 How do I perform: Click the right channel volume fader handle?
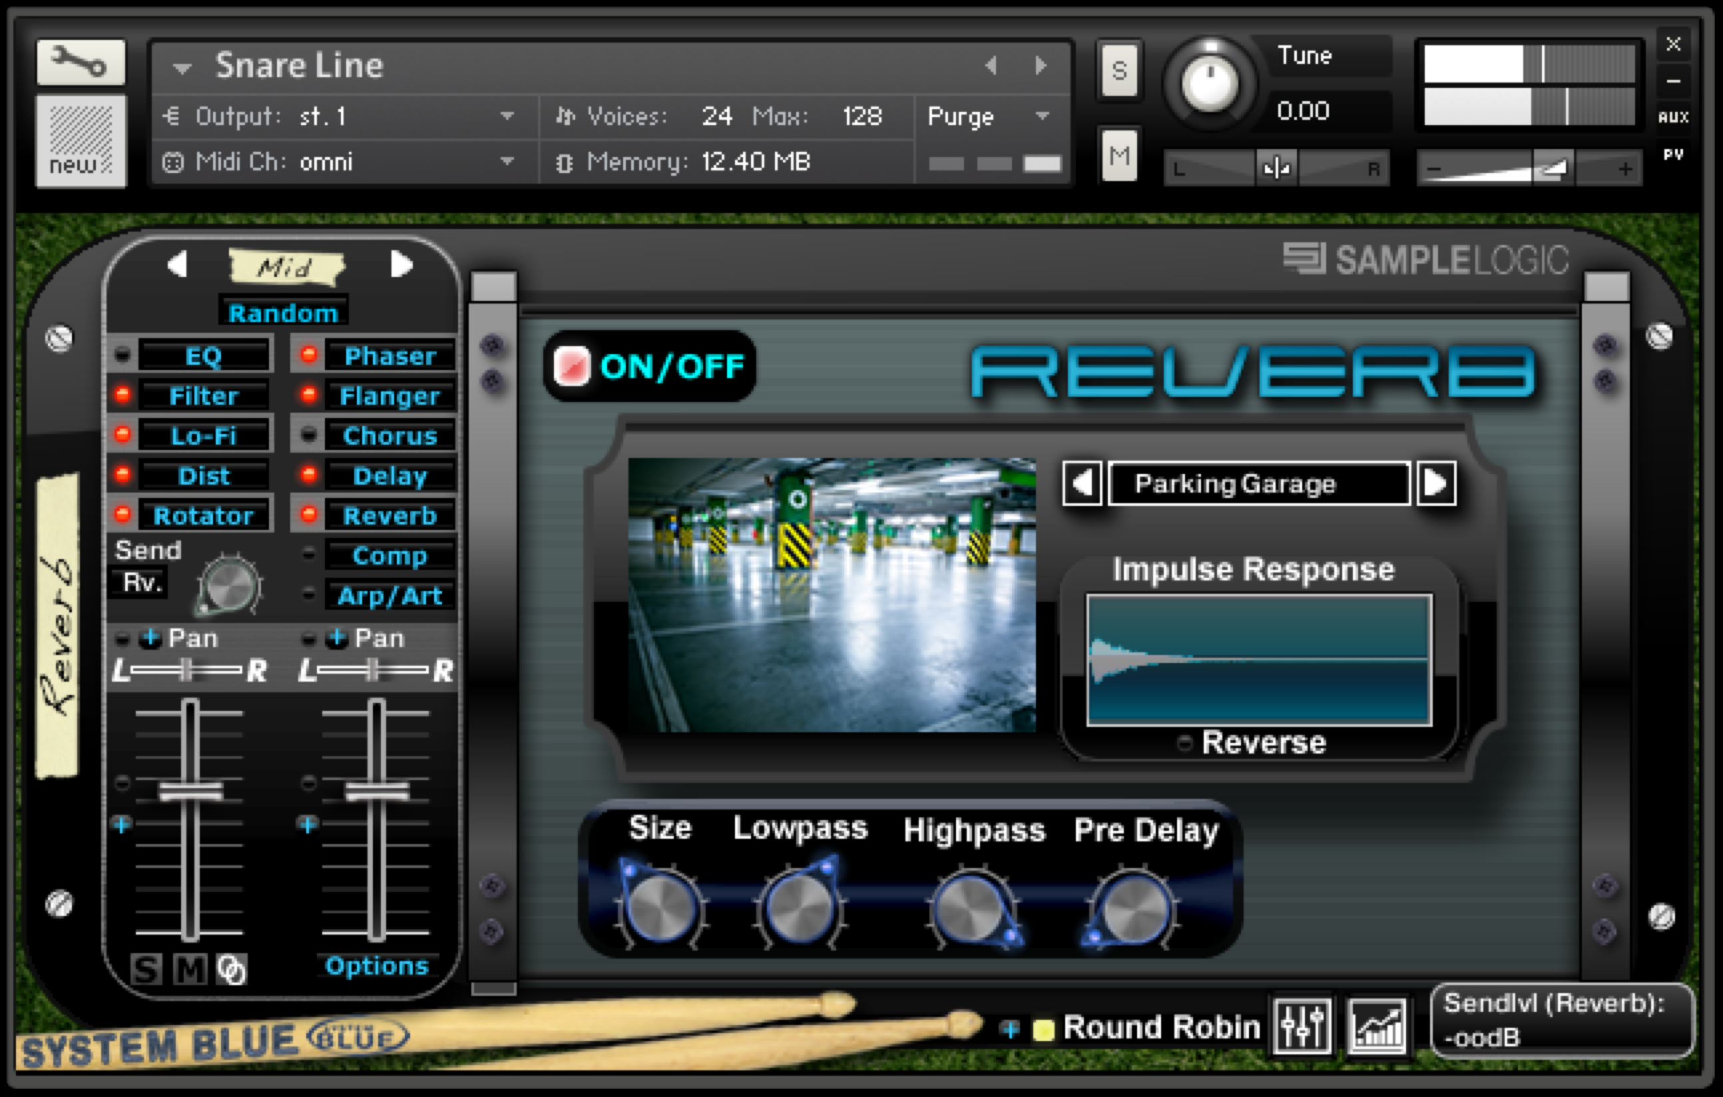coord(377,791)
